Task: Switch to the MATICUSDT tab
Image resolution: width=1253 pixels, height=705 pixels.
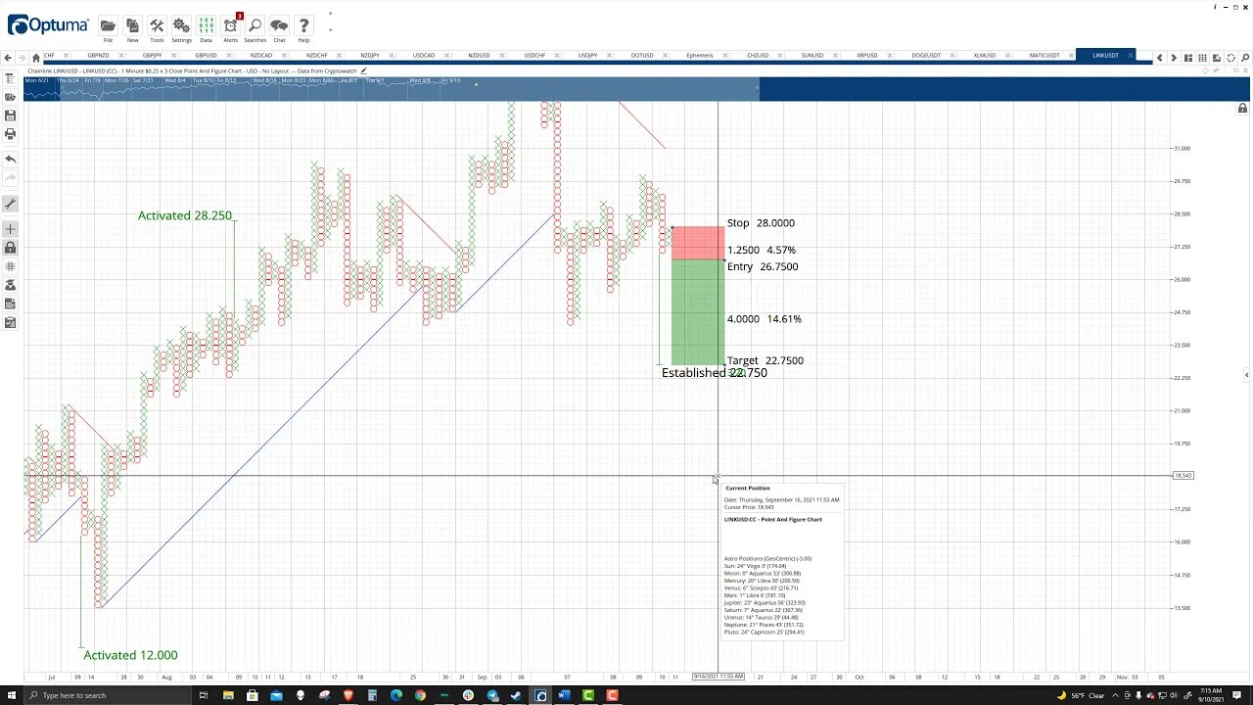Action: pyautogui.click(x=1044, y=56)
